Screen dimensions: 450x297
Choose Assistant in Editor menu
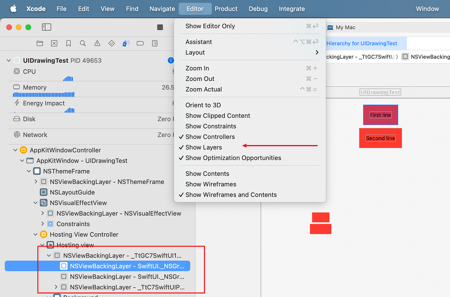(x=250, y=42)
